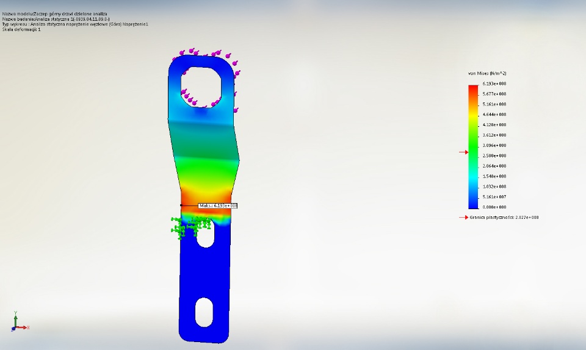Click the 'Typ wykresu' plot type line
This screenshot has height=350, width=586.
coord(75,24)
